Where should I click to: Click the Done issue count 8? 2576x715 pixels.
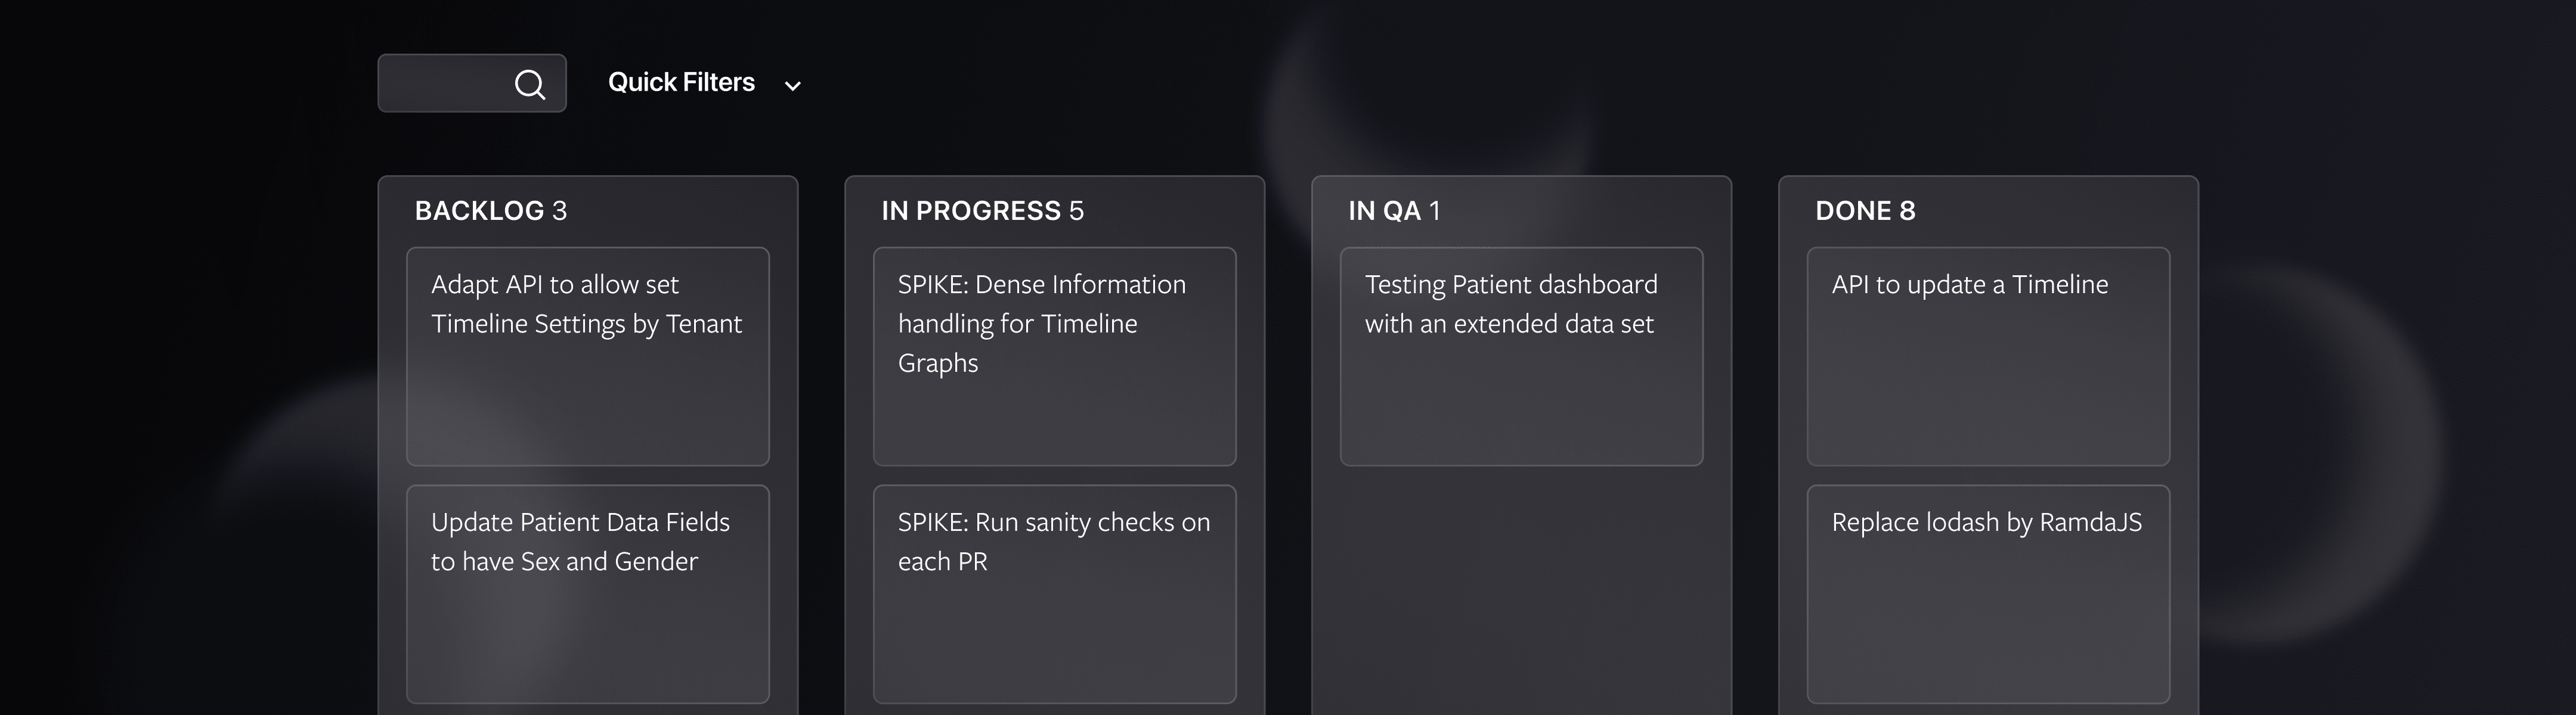tap(1907, 211)
